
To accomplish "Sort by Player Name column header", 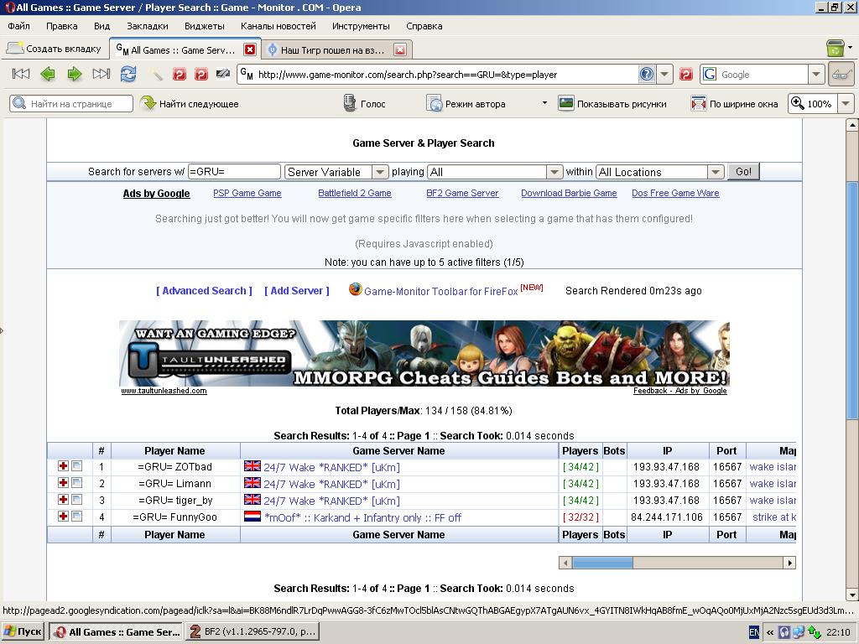I will [174, 450].
